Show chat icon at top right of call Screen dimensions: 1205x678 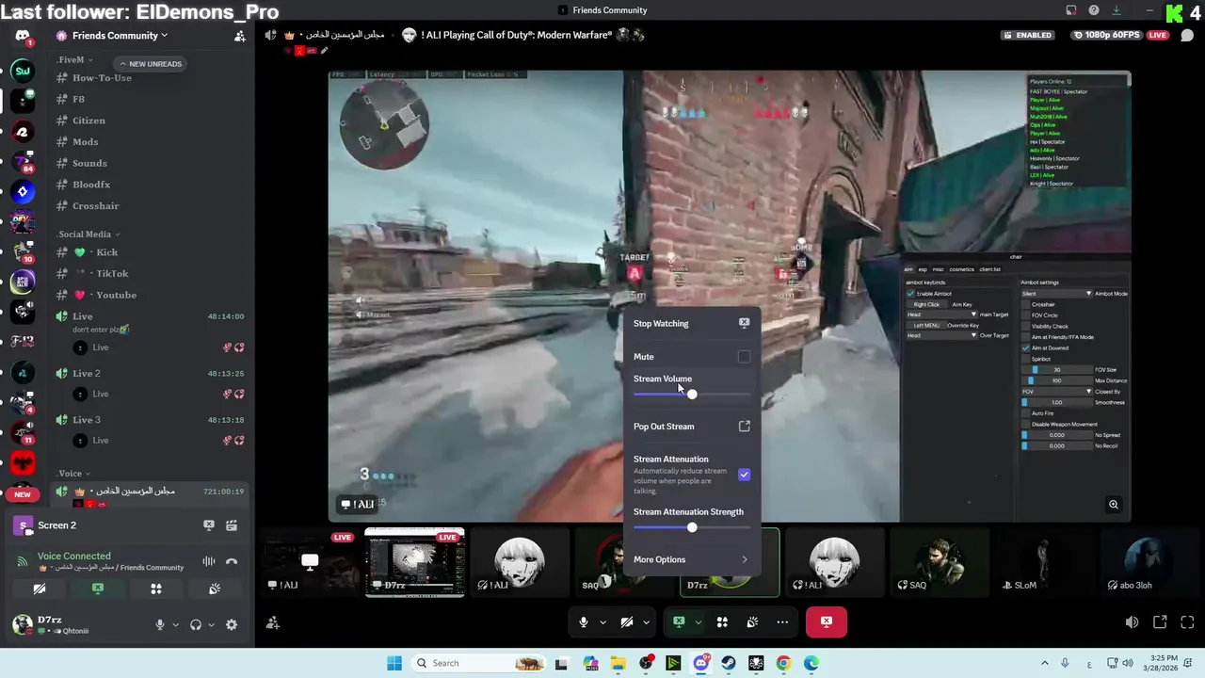pos(1187,36)
